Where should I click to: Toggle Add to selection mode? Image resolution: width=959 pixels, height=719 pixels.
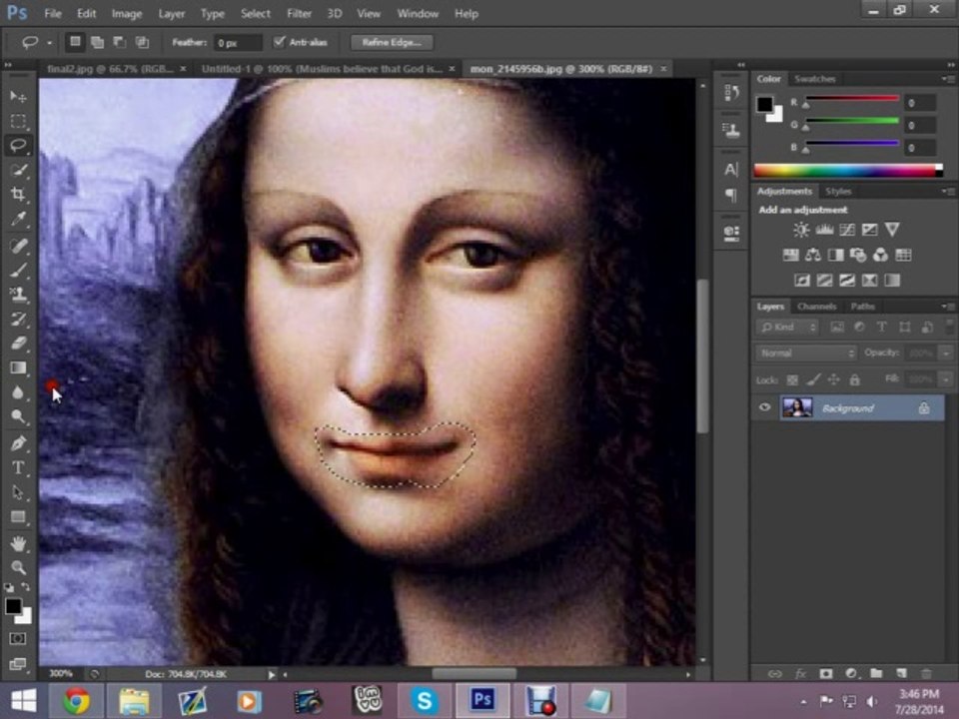pyautogui.click(x=97, y=42)
